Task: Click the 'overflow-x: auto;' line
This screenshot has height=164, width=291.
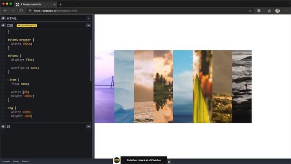Action: click(x=25, y=68)
